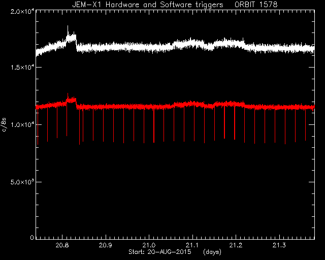Click the 5.0×10³ y-axis tick label
Screen dimensions: 325x260
[22, 182]
